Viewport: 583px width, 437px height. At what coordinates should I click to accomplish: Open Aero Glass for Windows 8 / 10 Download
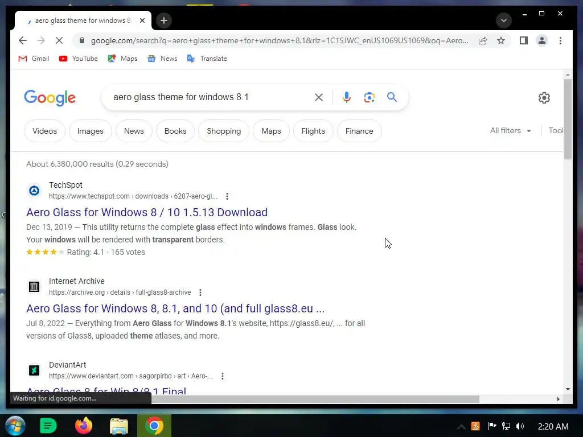[147, 212]
